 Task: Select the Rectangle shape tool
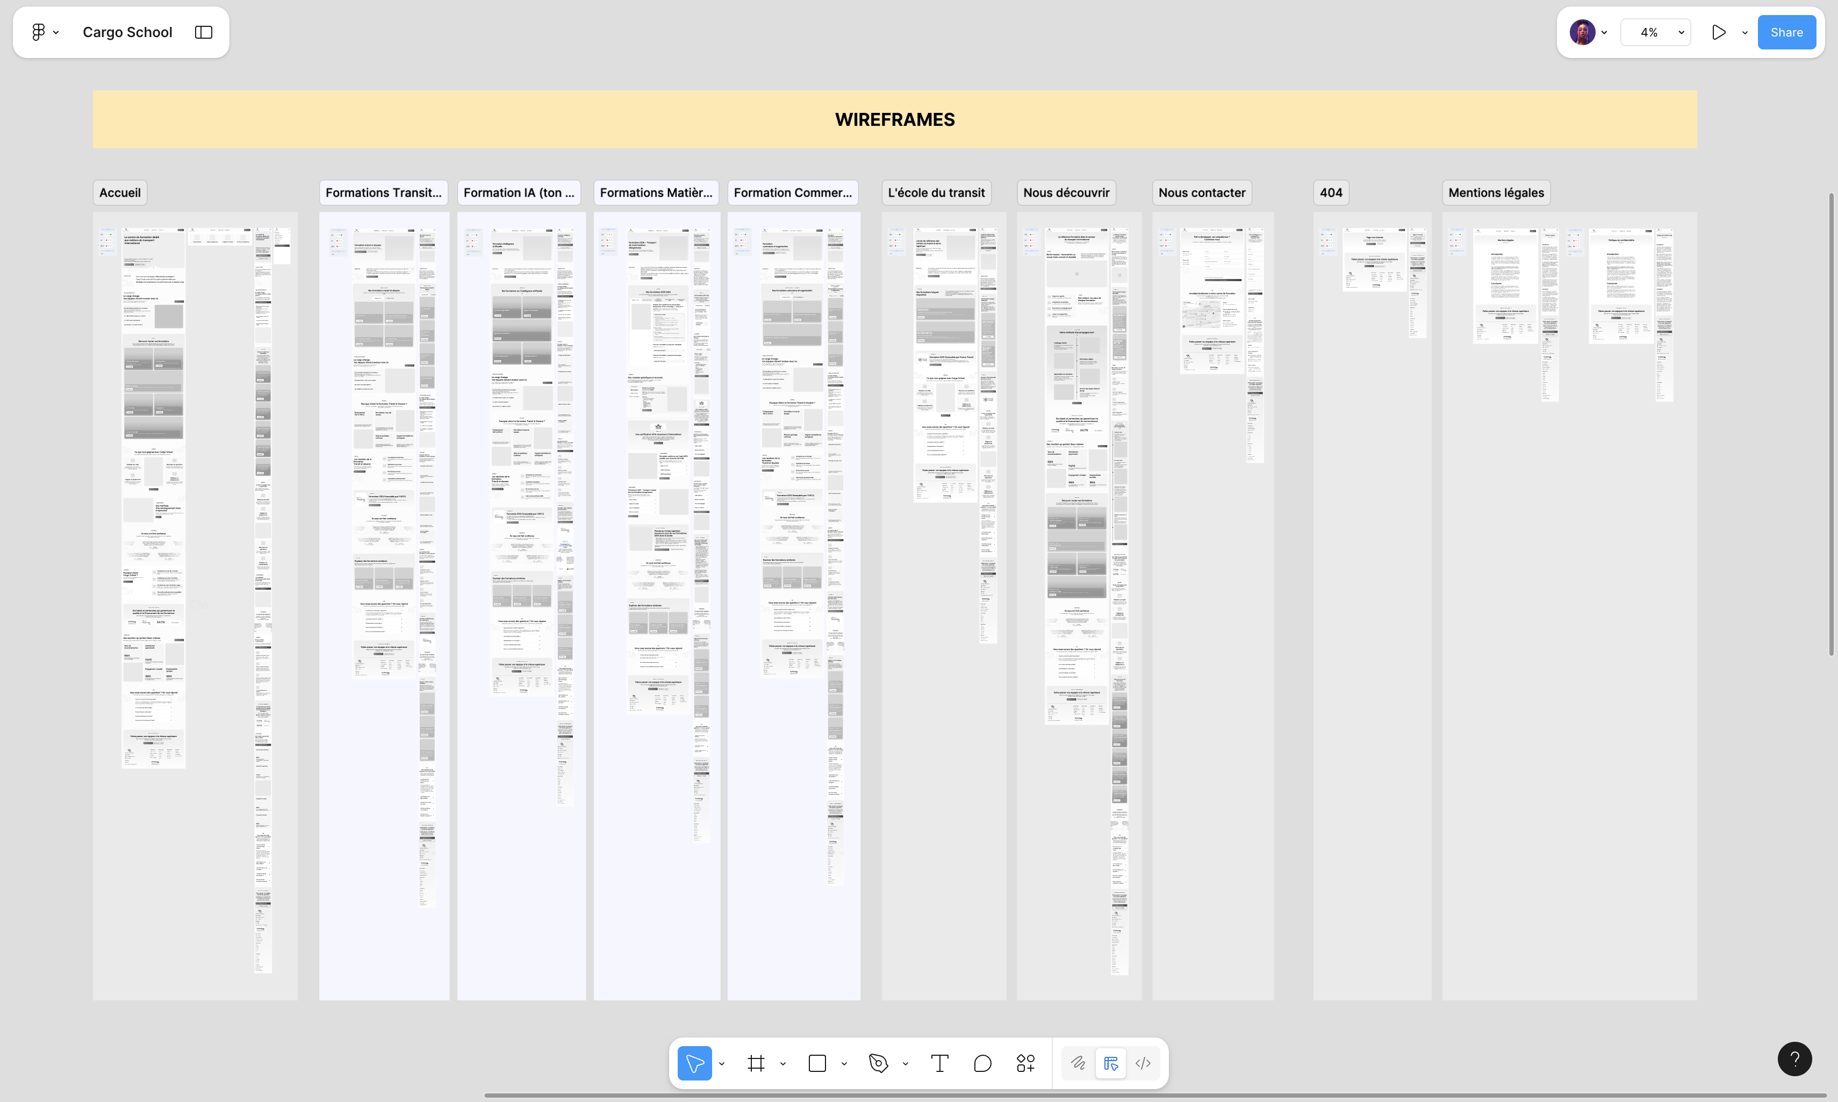(x=816, y=1063)
